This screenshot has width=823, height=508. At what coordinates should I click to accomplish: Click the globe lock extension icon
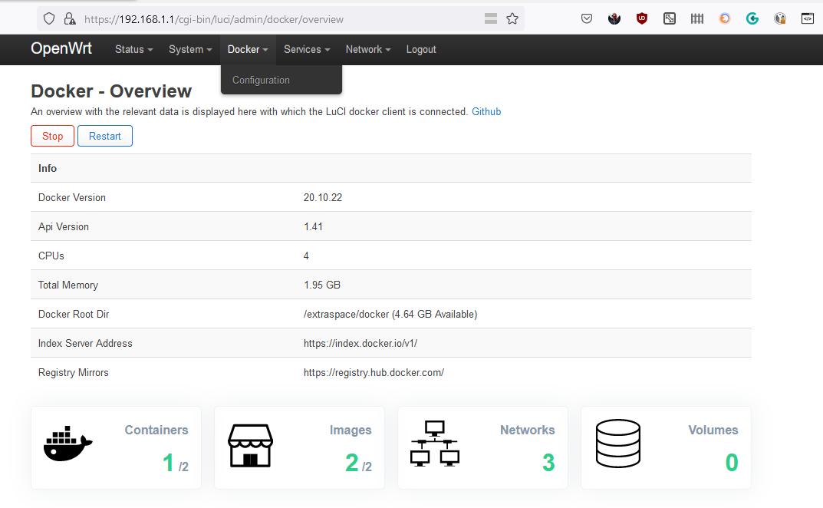point(780,19)
